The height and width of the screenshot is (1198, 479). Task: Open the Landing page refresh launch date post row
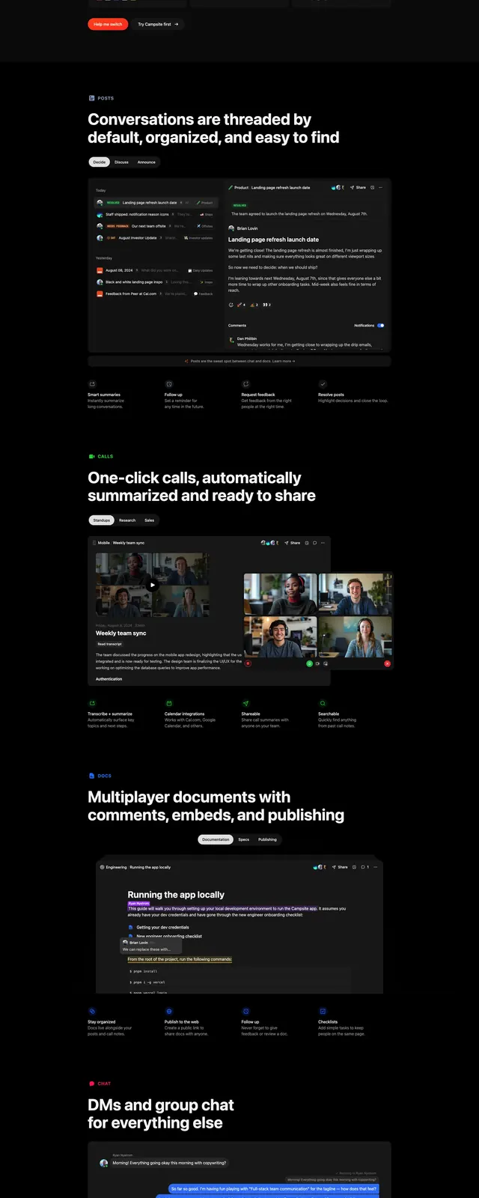[x=156, y=202]
